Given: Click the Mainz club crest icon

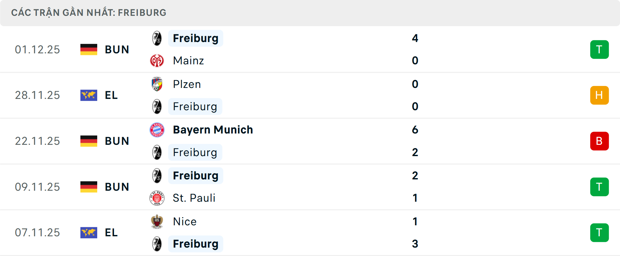Looking at the screenshot, I should click(x=157, y=61).
